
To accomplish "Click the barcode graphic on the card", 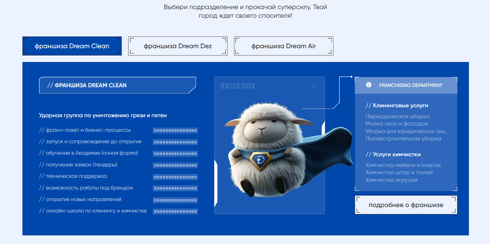I will pos(237,86).
